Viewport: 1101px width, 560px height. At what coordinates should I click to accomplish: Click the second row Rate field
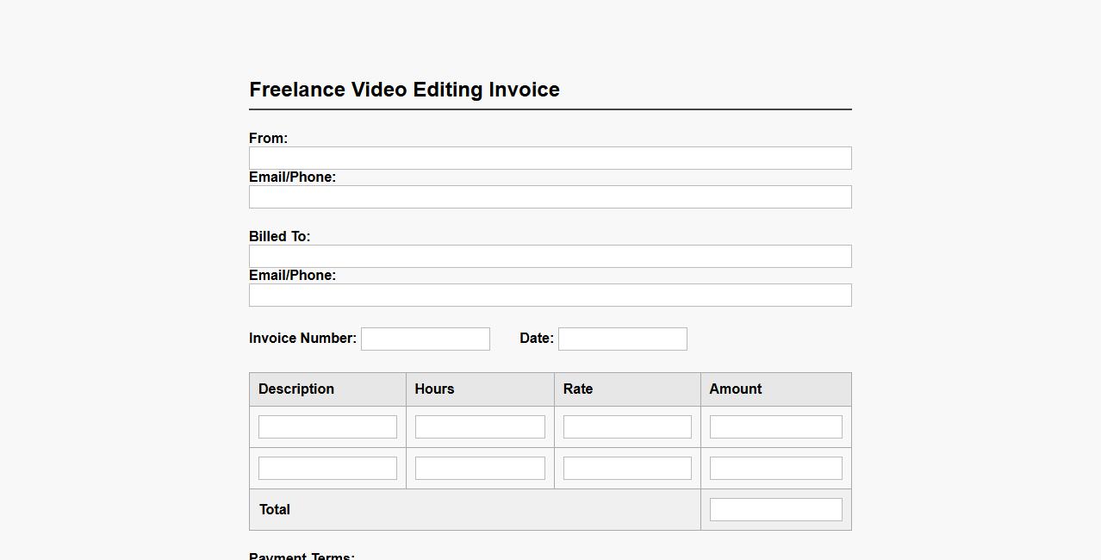(627, 468)
